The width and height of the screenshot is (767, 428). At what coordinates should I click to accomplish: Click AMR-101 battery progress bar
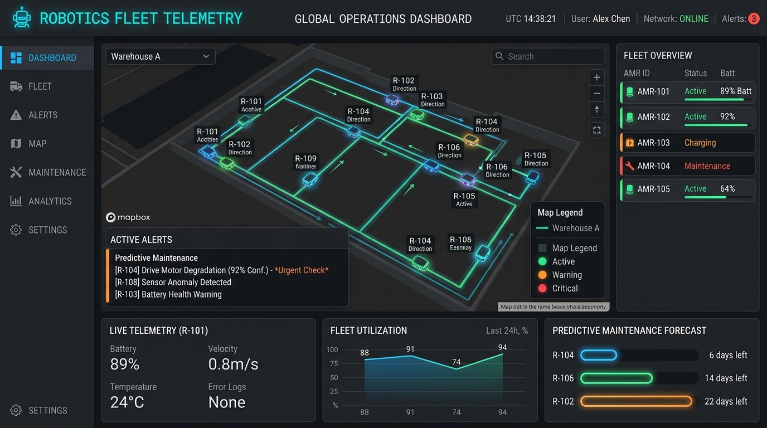[718, 100]
